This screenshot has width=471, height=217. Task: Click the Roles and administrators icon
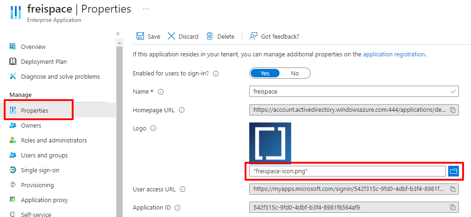coord(13,140)
